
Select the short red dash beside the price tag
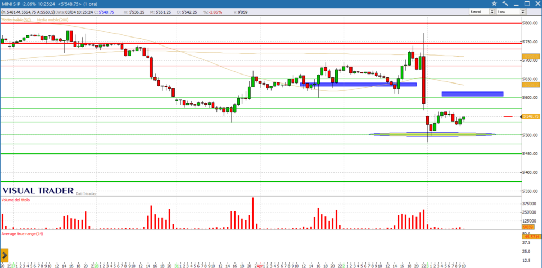click(508, 117)
